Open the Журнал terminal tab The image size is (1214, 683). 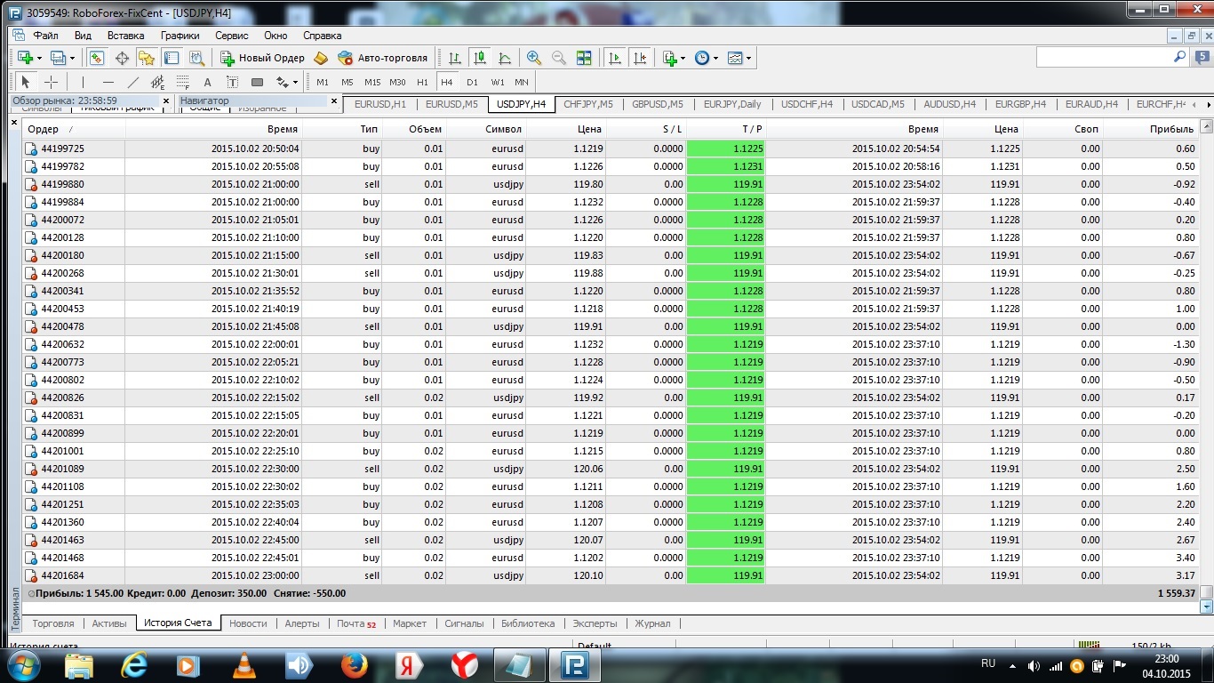[x=652, y=623]
